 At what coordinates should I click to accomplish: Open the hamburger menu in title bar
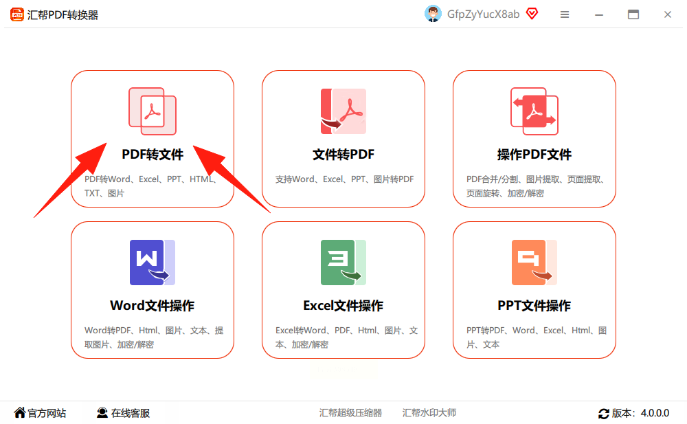coord(565,14)
